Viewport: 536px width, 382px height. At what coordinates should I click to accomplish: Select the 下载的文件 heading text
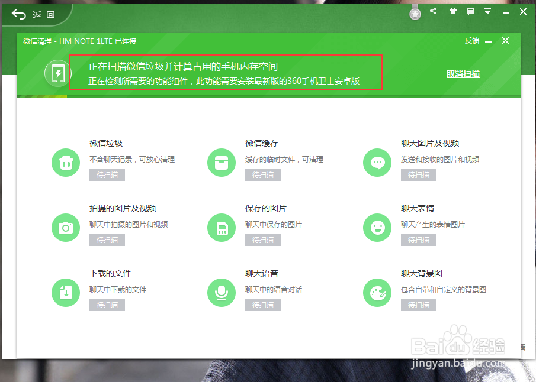coord(110,273)
